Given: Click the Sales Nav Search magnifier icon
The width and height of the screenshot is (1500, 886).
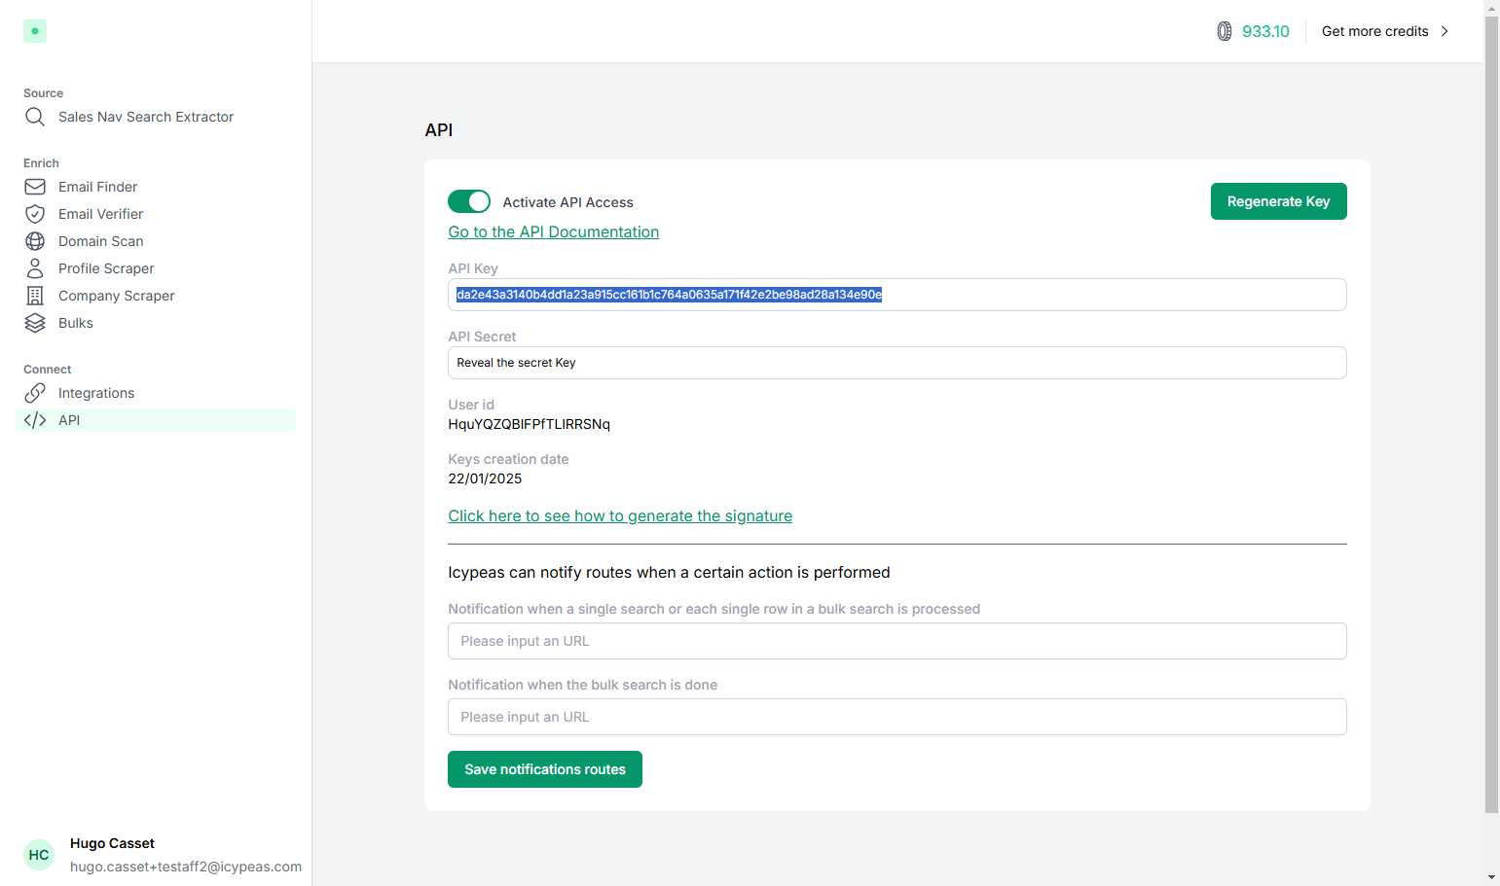Looking at the screenshot, I should pyautogui.click(x=35, y=117).
